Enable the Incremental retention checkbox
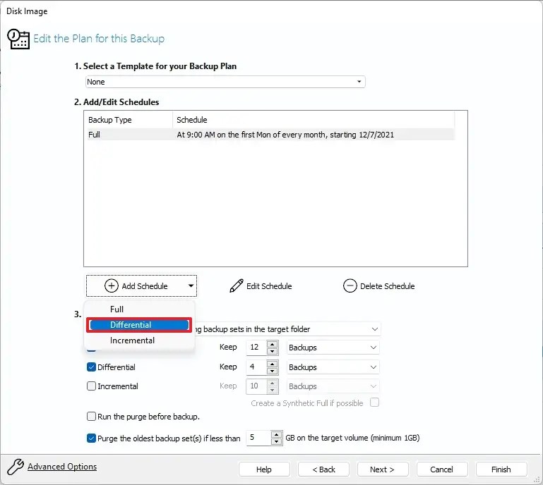 tap(91, 386)
